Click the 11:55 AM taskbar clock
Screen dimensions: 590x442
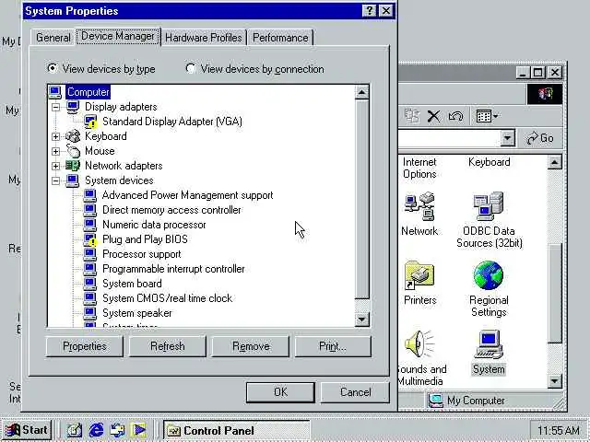559,430
